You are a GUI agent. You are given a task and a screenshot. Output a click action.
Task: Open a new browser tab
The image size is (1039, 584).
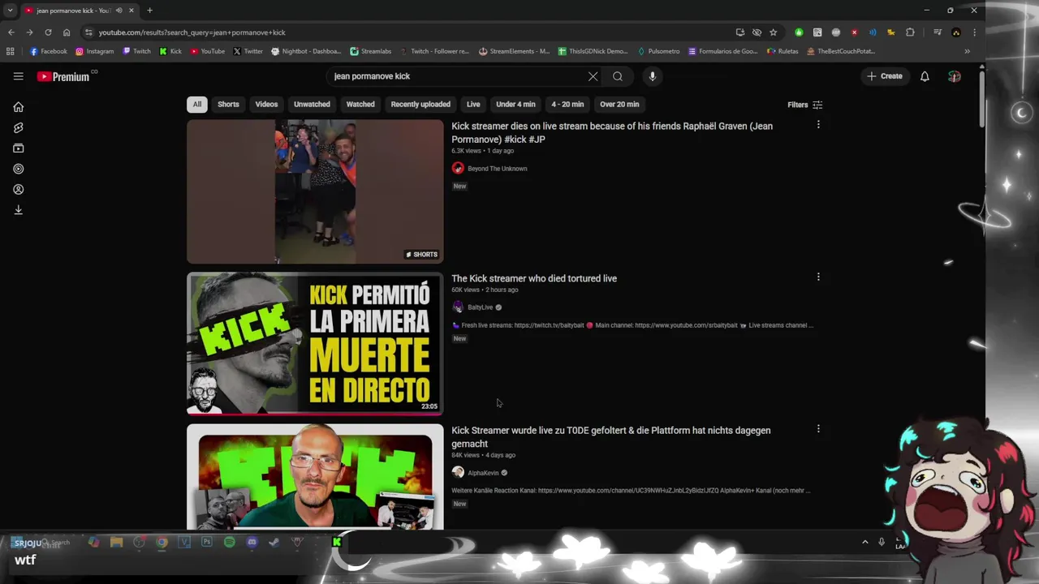(149, 11)
